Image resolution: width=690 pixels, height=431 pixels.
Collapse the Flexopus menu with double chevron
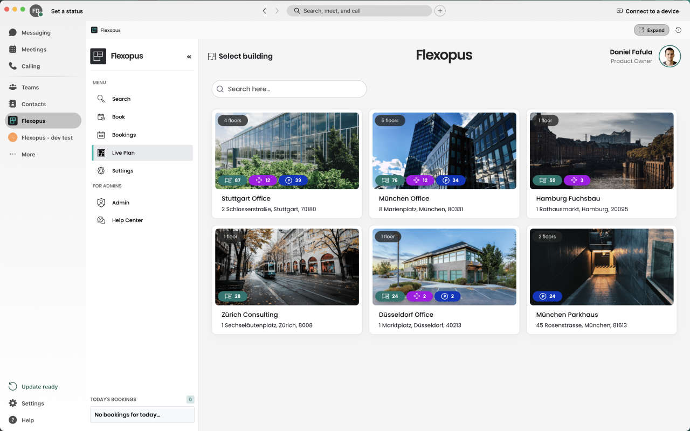click(x=189, y=57)
